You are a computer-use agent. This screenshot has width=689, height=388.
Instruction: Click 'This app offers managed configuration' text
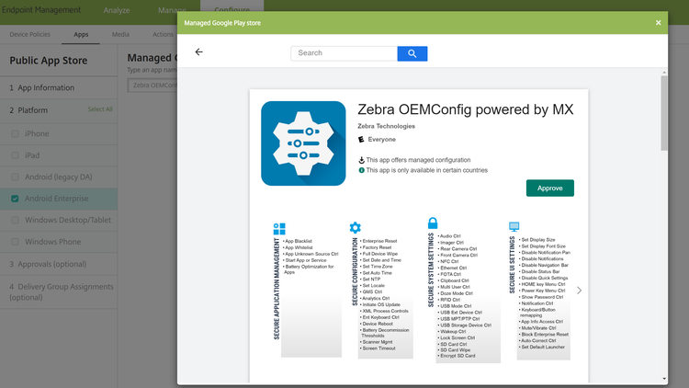(418, 160)
